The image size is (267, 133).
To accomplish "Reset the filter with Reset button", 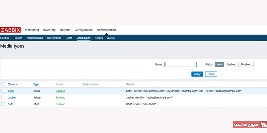I will point(211,74).
